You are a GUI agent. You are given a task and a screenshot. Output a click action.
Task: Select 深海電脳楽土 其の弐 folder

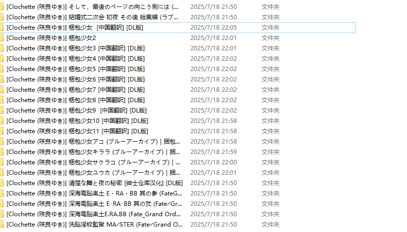[x=94, y=204]
